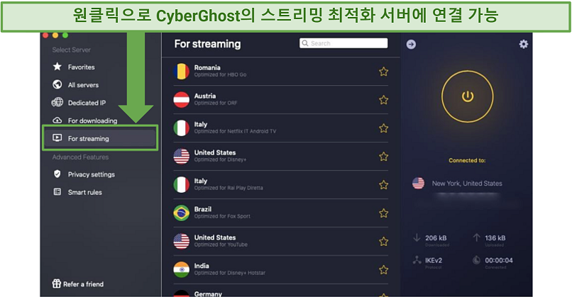The width and height of the screenshot is (572, 297).
Task: Open Dedicated IP in the sidebar
Action: [x=79, y=103]
